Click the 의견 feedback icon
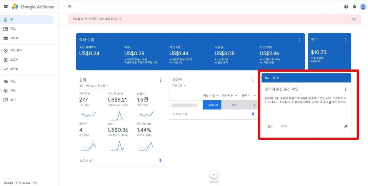Image resolution: width=368 pixels, height=186 pixels. click(x=6, y=100)
